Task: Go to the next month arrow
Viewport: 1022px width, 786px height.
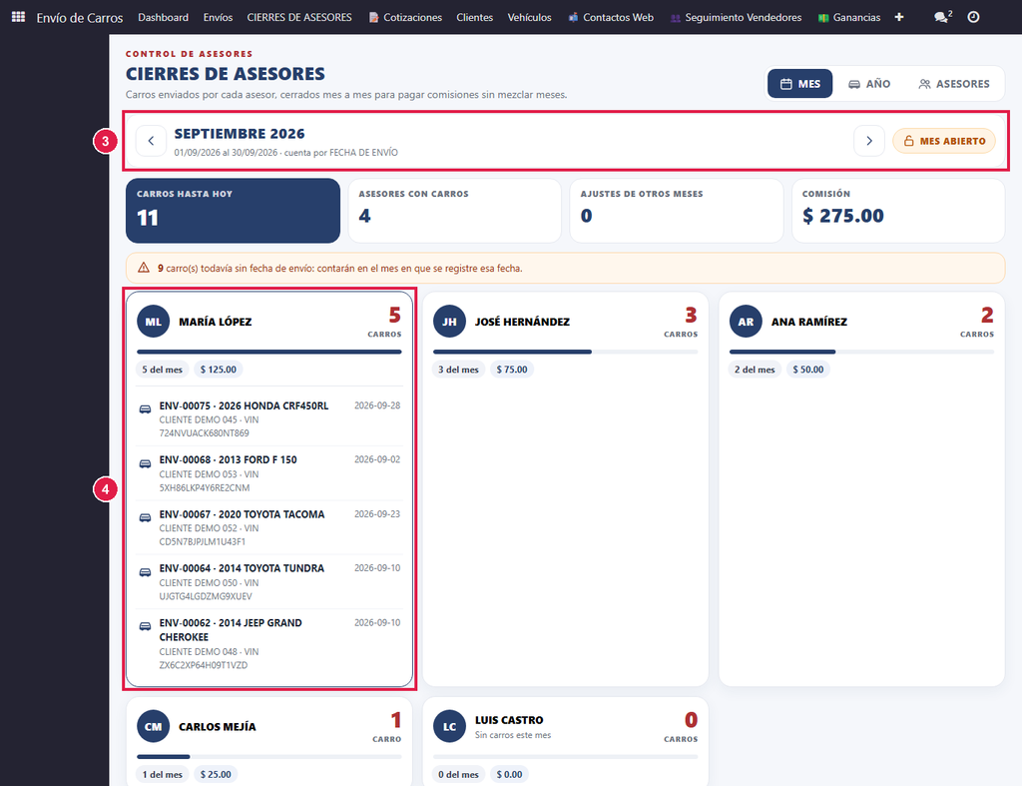Action: tap(869, 141)
